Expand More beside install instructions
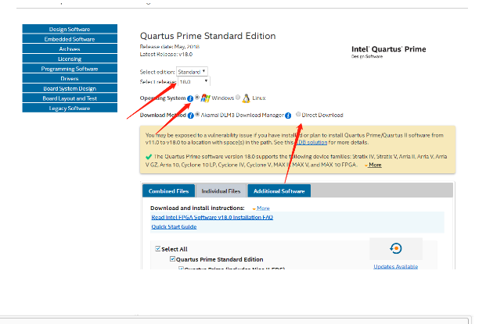The height and width of the screenshot is (324, 504). click(263, 208)
